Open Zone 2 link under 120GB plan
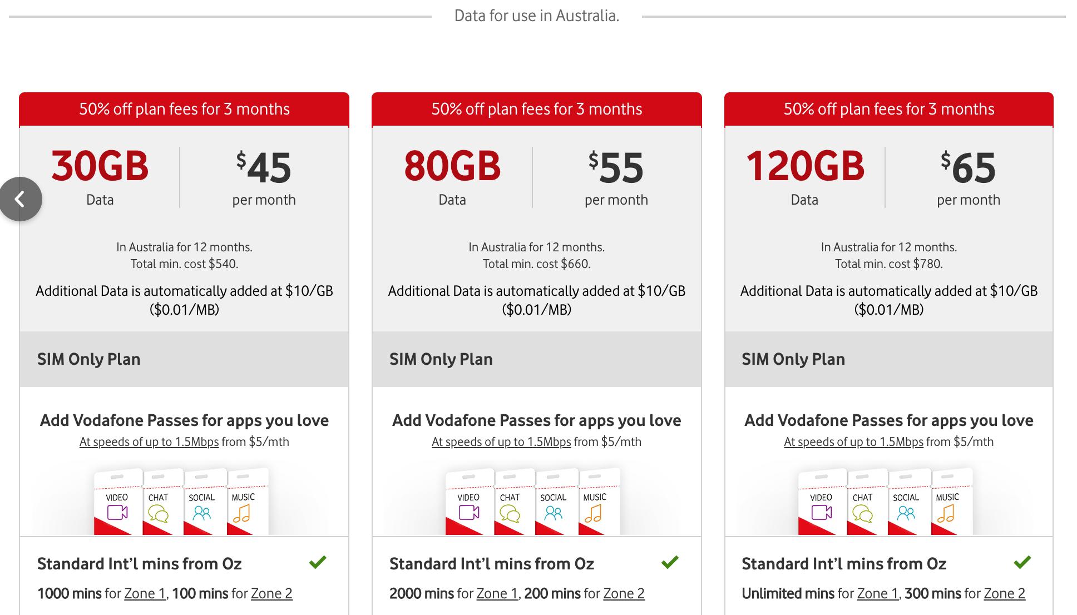 point(1004,594)
